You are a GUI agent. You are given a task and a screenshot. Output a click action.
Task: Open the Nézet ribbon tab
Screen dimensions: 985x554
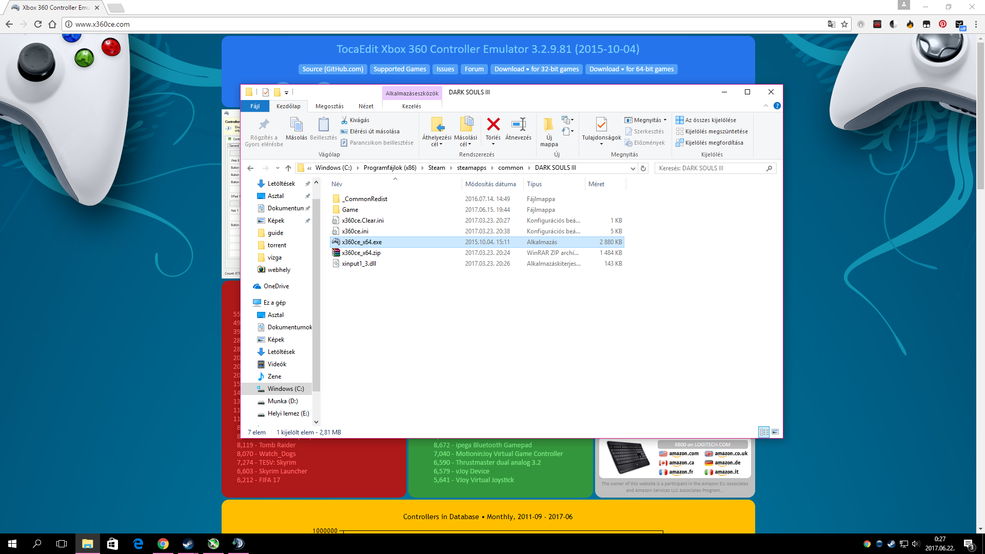(366, 106)
